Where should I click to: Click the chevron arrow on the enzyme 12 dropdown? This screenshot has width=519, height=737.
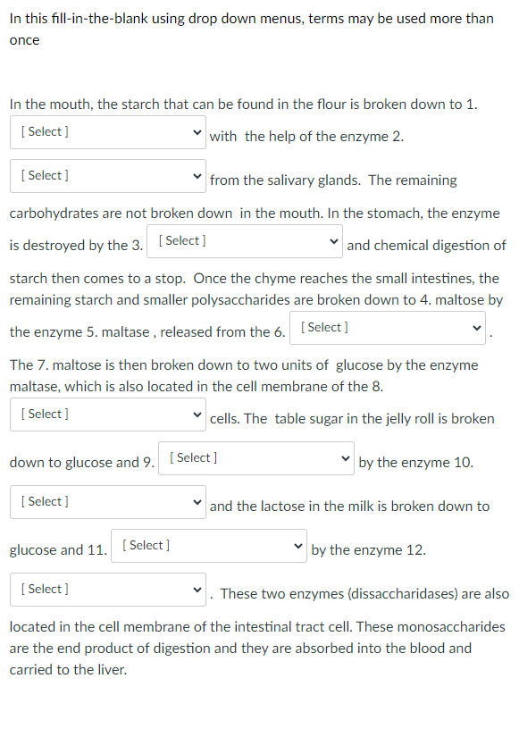198,589
